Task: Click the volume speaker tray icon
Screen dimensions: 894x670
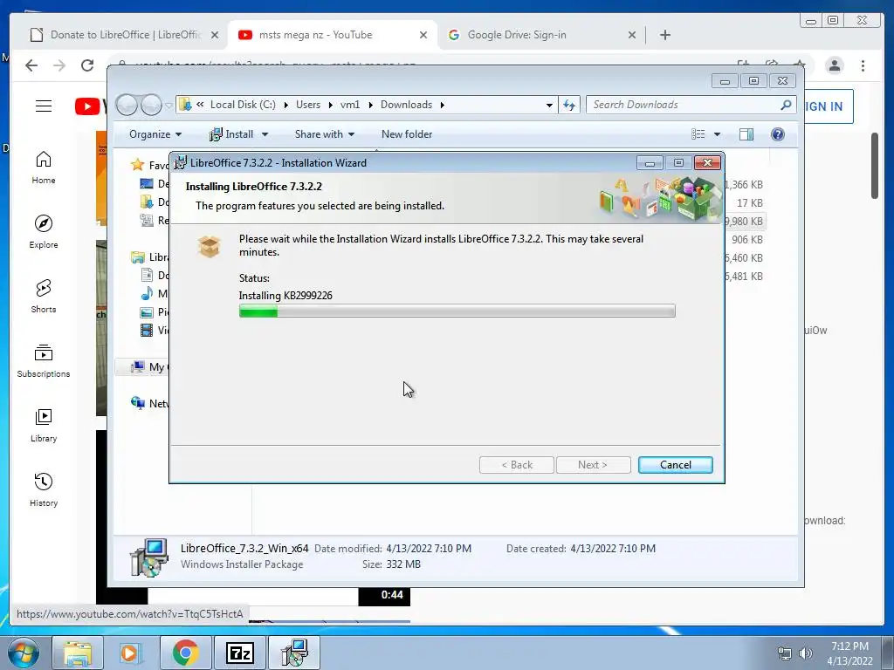Action: coord(805,653)
